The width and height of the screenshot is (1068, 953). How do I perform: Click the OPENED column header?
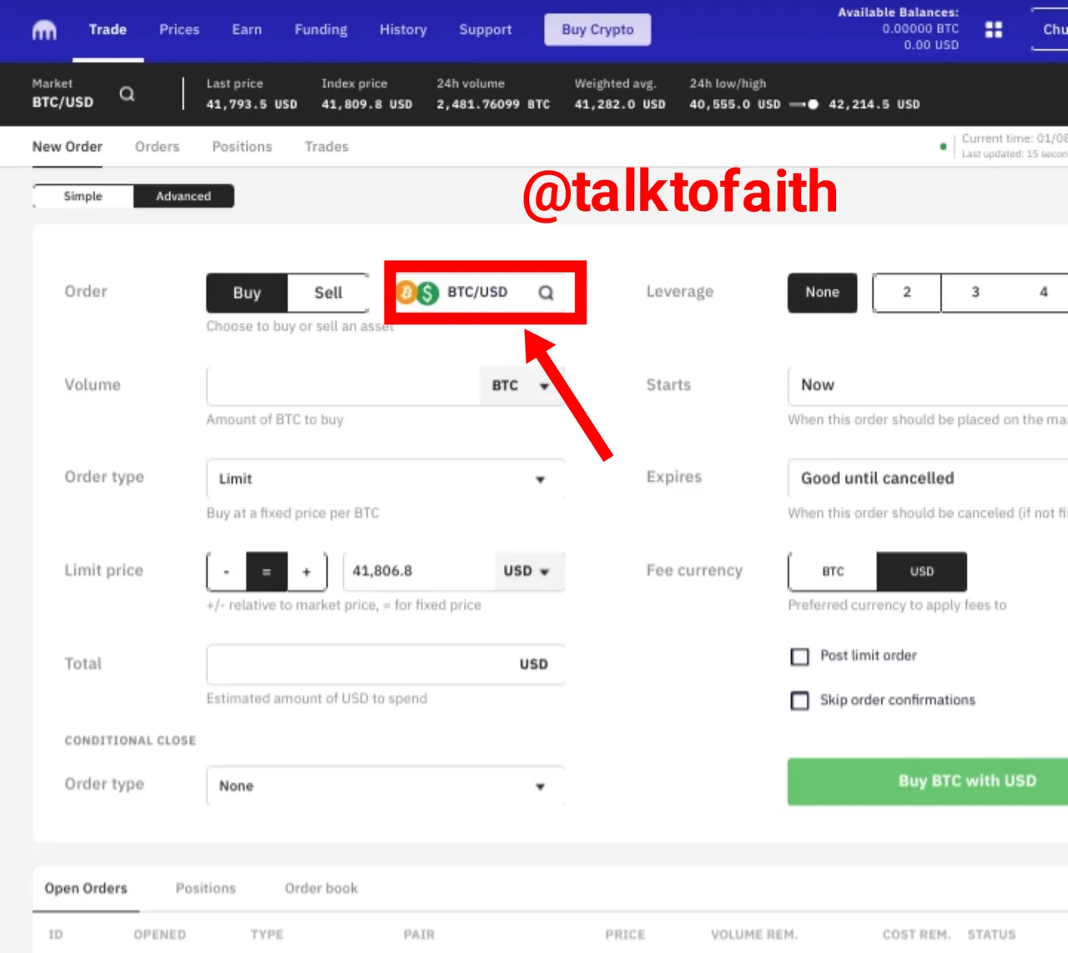tap(159, 935)
